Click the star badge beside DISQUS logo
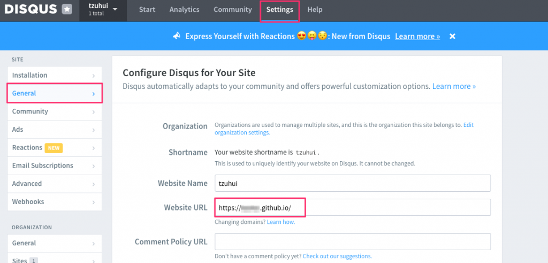Screen dimensions: 548x263 pos(67,10)
